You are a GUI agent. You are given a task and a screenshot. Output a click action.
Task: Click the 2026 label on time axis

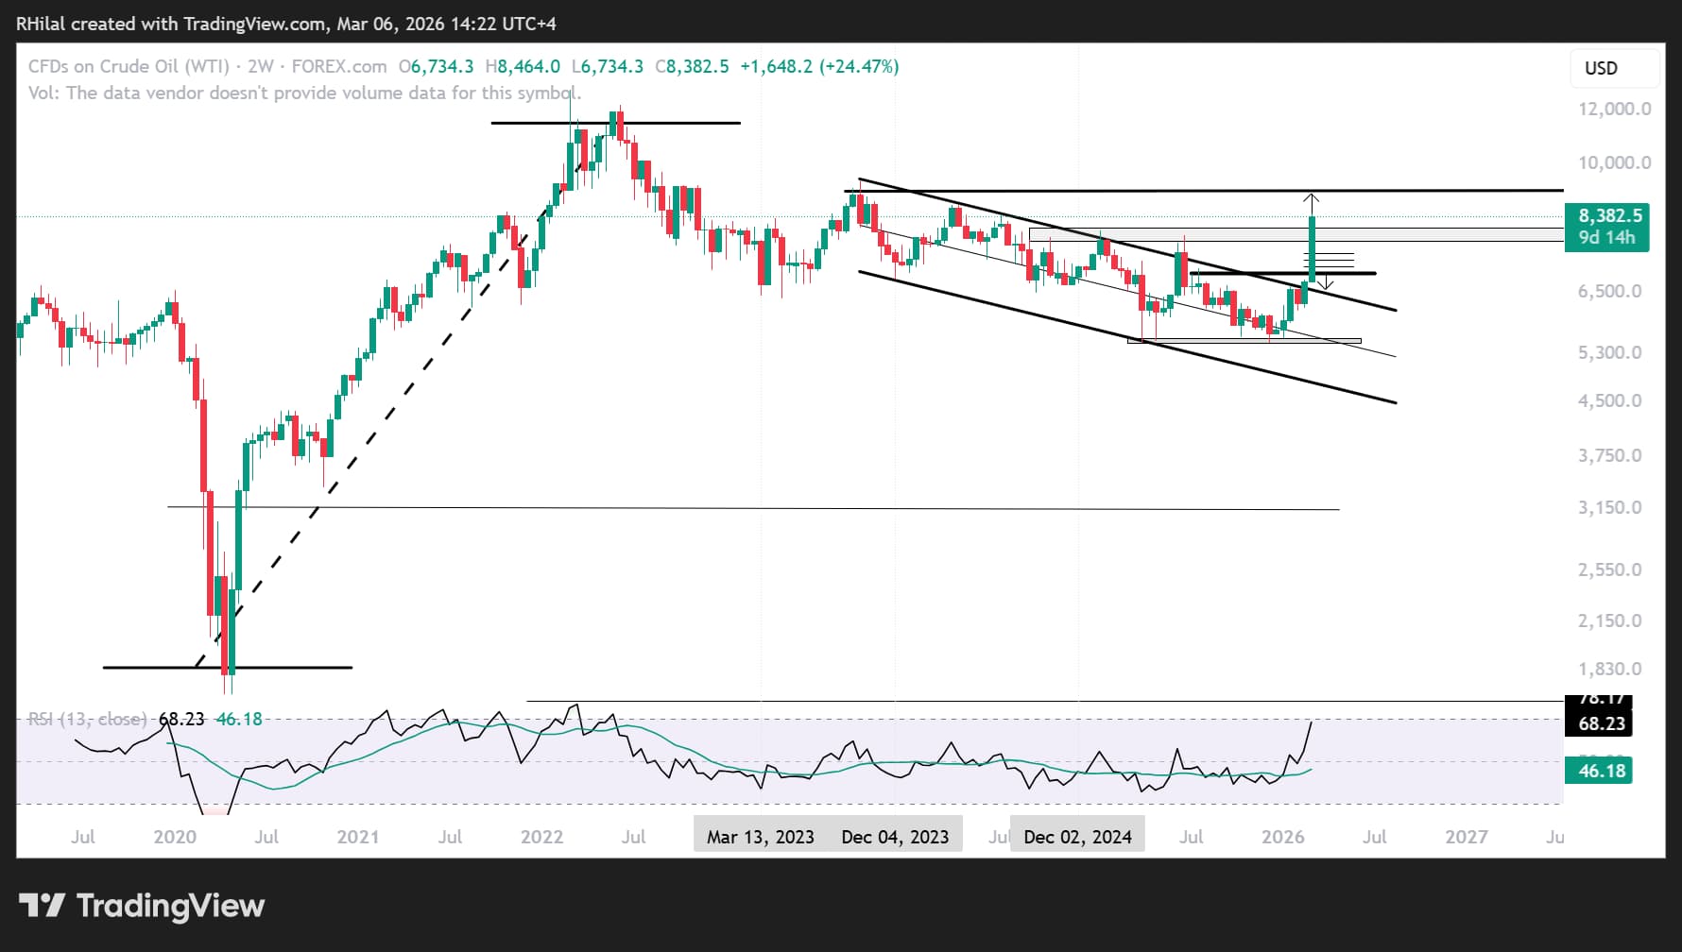(1282, 837)
